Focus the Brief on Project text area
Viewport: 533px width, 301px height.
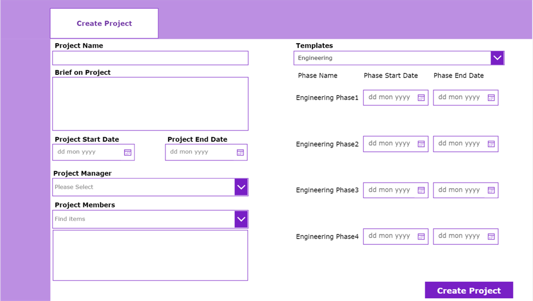pos(150,104)
